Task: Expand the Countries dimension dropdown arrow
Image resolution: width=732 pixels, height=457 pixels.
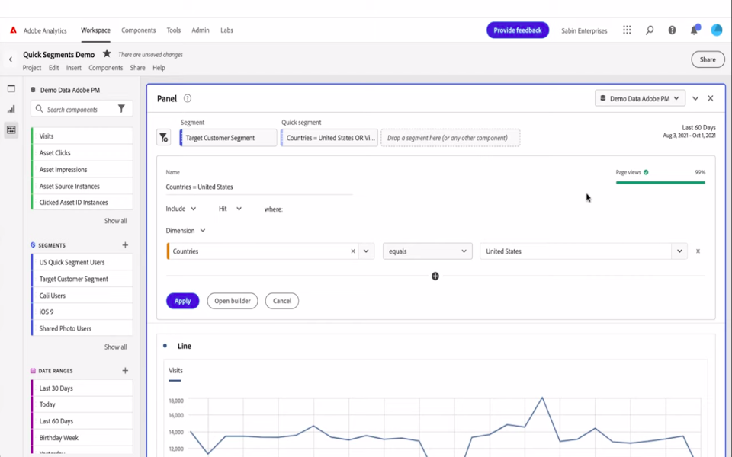Action: click(x=366, y=251)
